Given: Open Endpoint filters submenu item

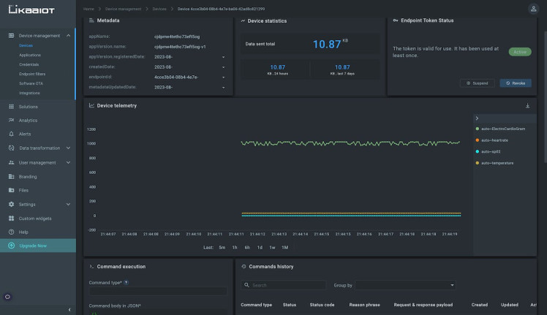Looking at the screenshot, I should [x=34, y=74].
